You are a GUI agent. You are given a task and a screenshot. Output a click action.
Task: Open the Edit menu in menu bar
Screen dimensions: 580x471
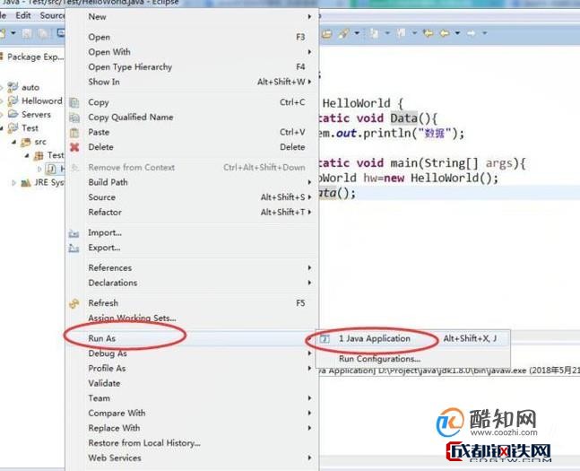coord(23,15)
